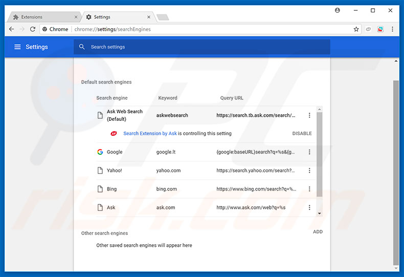The height and width of the screenshot is (277, 404).
Task: Close the Settings tab
Action: (149, 17)
